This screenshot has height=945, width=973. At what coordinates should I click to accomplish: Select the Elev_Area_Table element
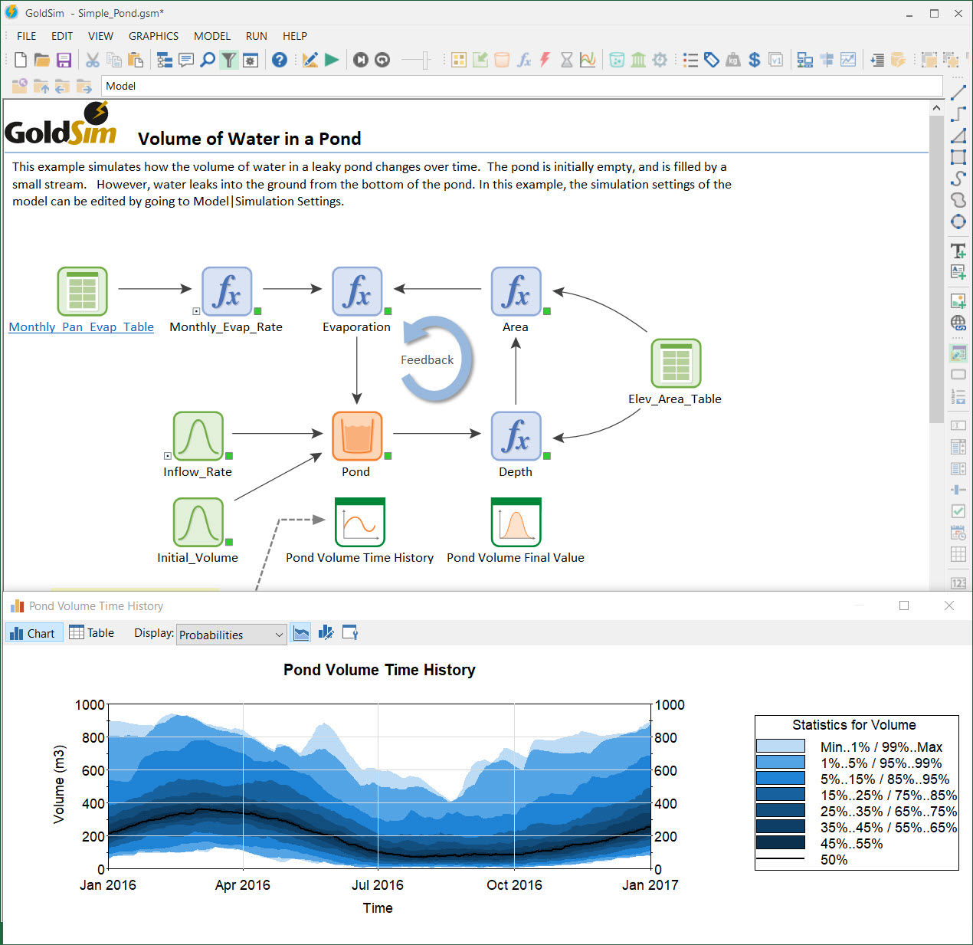676,363
